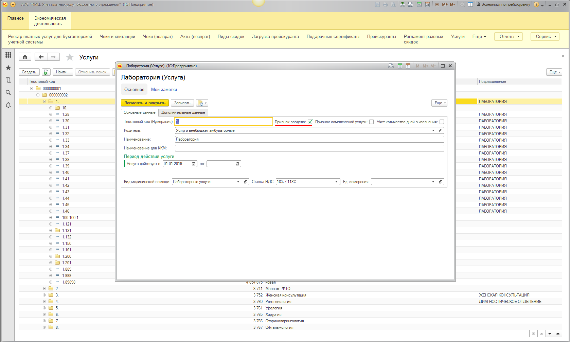
Task: Open the Еще menu in Лаборатория dialog
Action: tap(439, 103)
